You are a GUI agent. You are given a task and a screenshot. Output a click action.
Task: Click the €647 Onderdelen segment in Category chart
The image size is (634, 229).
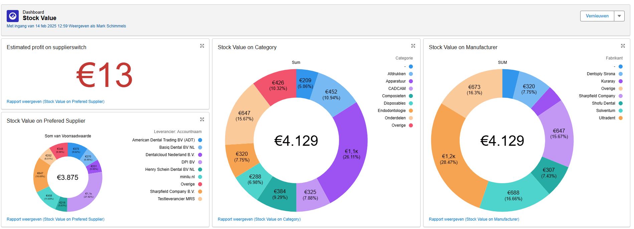tap(244, 116)
